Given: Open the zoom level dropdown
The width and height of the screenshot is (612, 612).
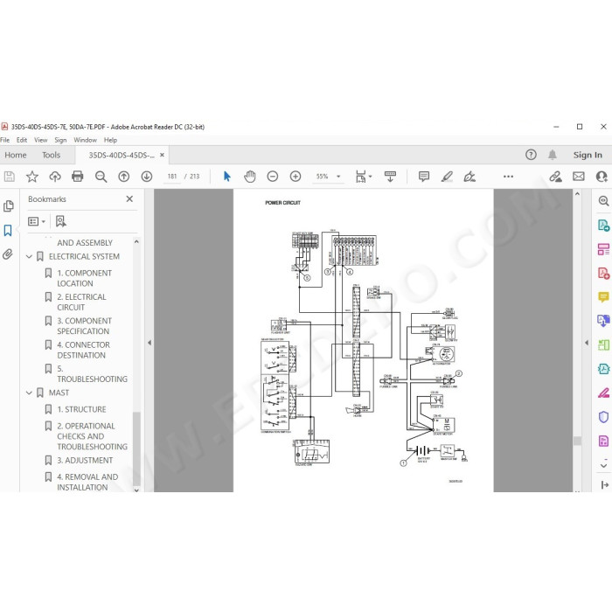Looking at the screenshot, I should pyautogui.click(x=338, y=177).
